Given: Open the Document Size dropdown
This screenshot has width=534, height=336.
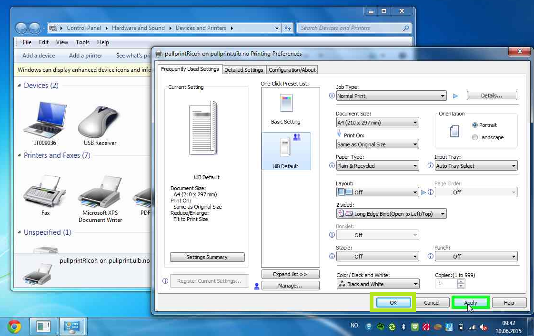Looking at the screenshot, I should [x=377, y=123].
